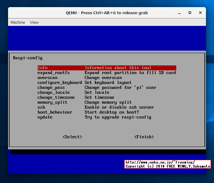Click the <Finish> button
Image resolution: width=214 pixels, height=183 pixels.
click(x=144, y=137)
